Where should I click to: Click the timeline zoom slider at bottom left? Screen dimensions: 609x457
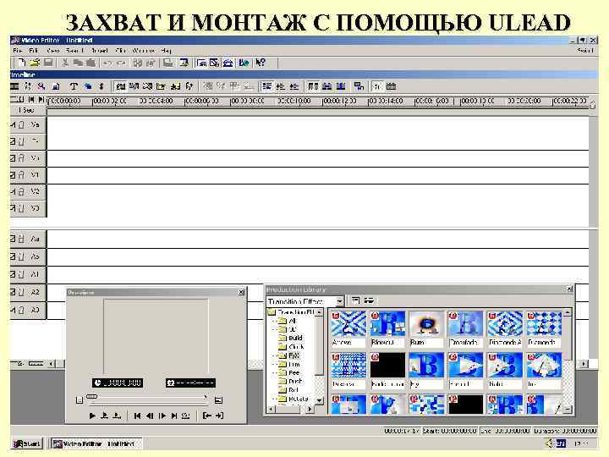tap(36, 364)
